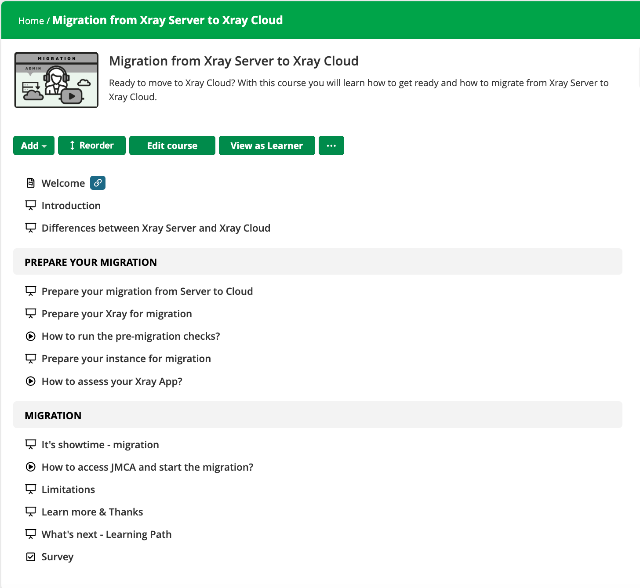Screen dimensions: 640x588
Task: Select the MIGRATION section header
Action: pos(318,415)
